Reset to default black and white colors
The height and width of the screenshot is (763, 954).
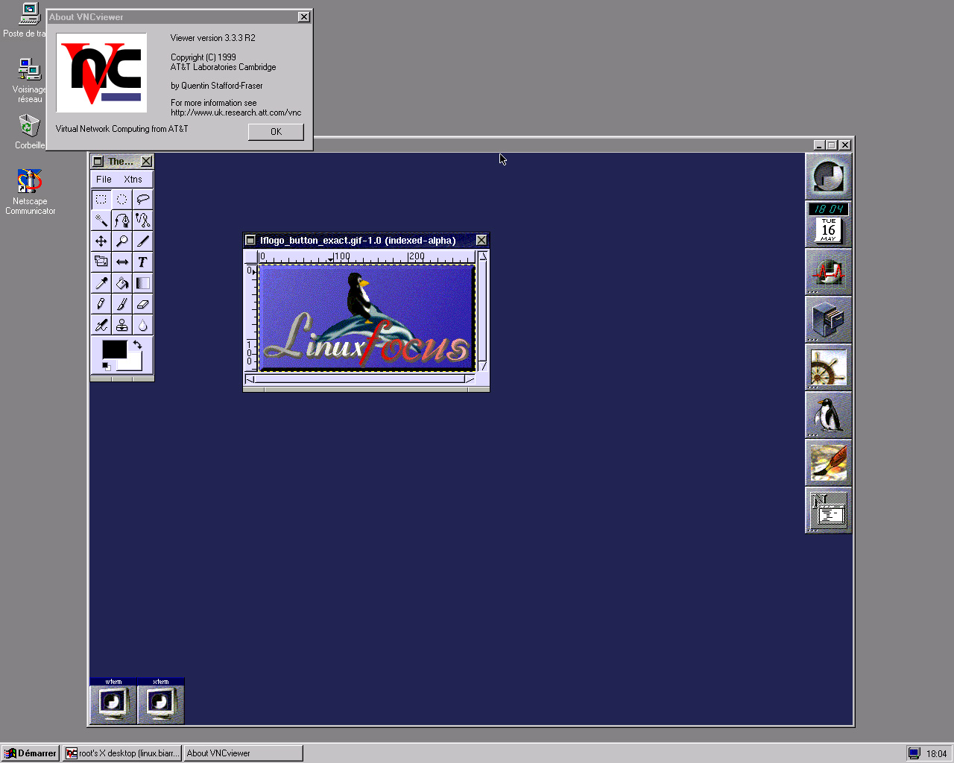pos(106,367)
